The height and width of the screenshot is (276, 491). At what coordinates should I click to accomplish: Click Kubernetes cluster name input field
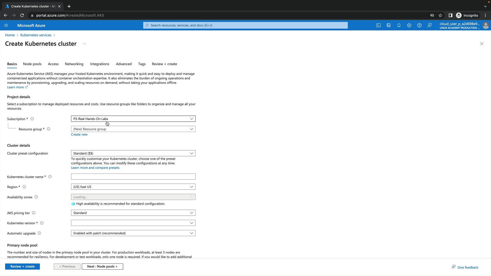click(x=133, y=177)
